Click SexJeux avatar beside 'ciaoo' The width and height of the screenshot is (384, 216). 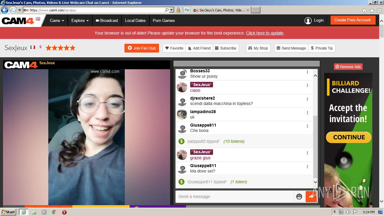(182, 87)
